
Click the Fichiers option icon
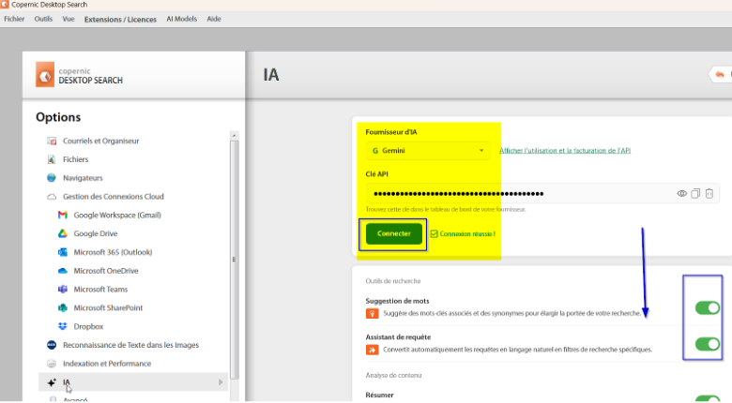click(x=52, y=159)
